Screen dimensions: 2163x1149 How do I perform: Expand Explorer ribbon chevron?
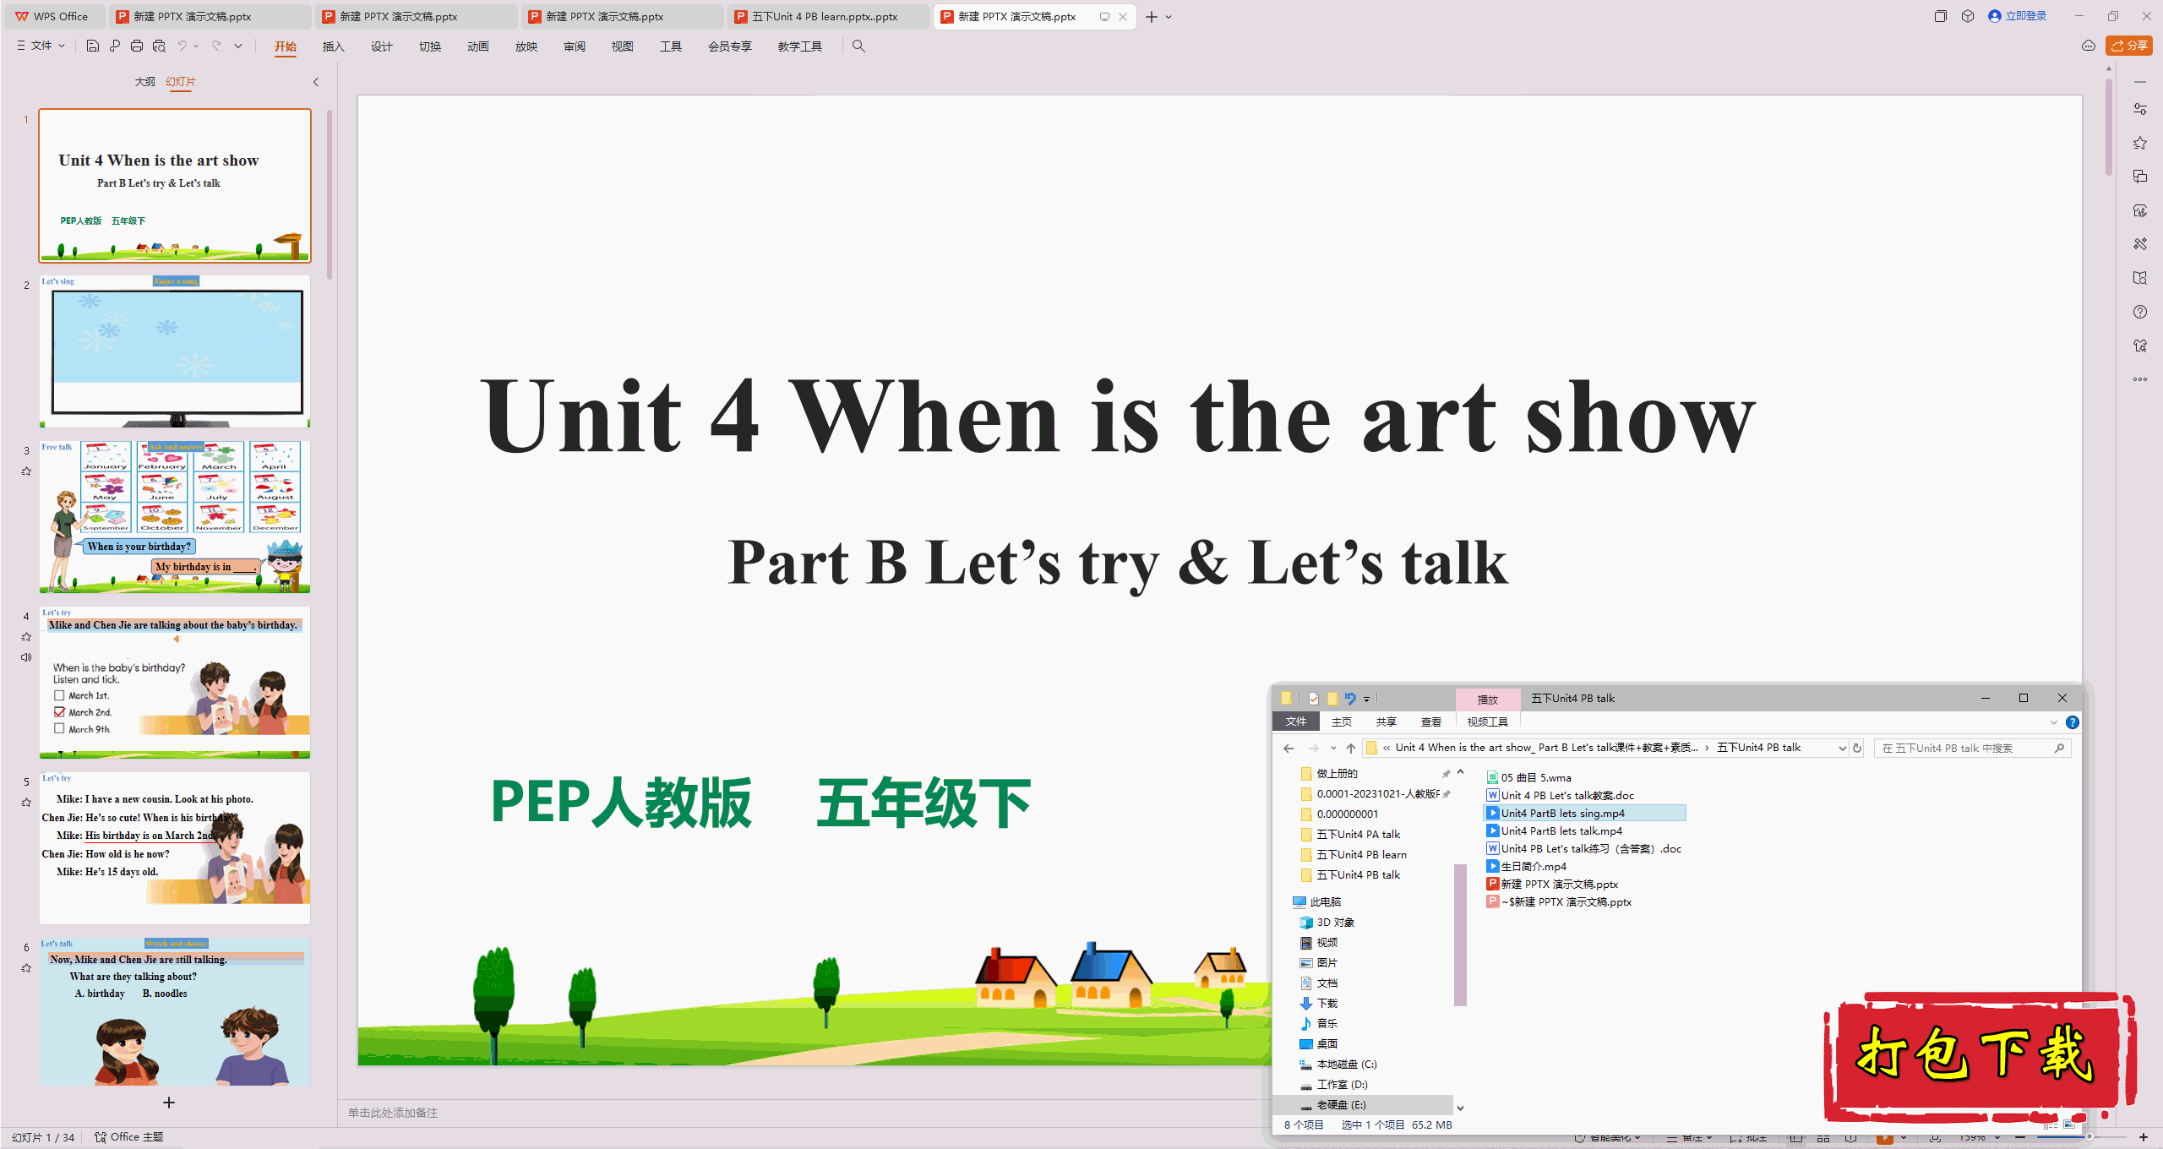click(x=2054, y=722)
